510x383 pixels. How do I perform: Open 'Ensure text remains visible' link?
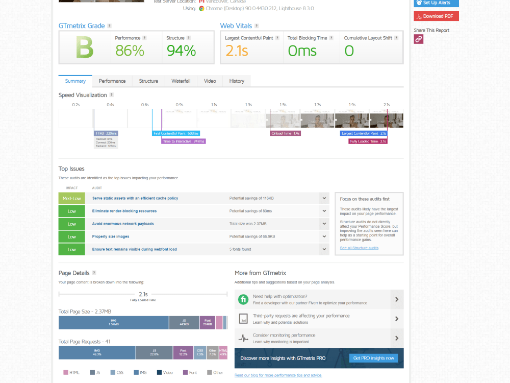coord(134,250)
